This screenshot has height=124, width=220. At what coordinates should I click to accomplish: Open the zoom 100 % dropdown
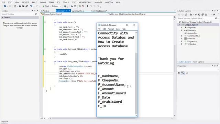coord(48,118)
